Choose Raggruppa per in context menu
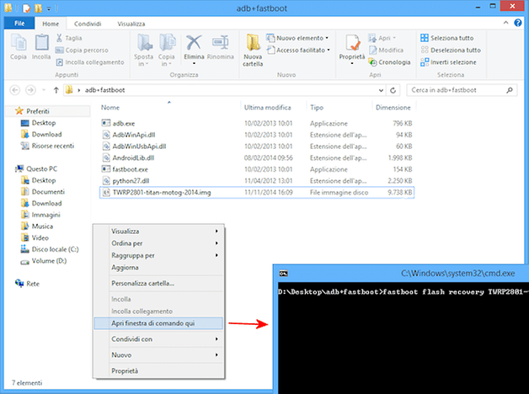 [158, 255]
